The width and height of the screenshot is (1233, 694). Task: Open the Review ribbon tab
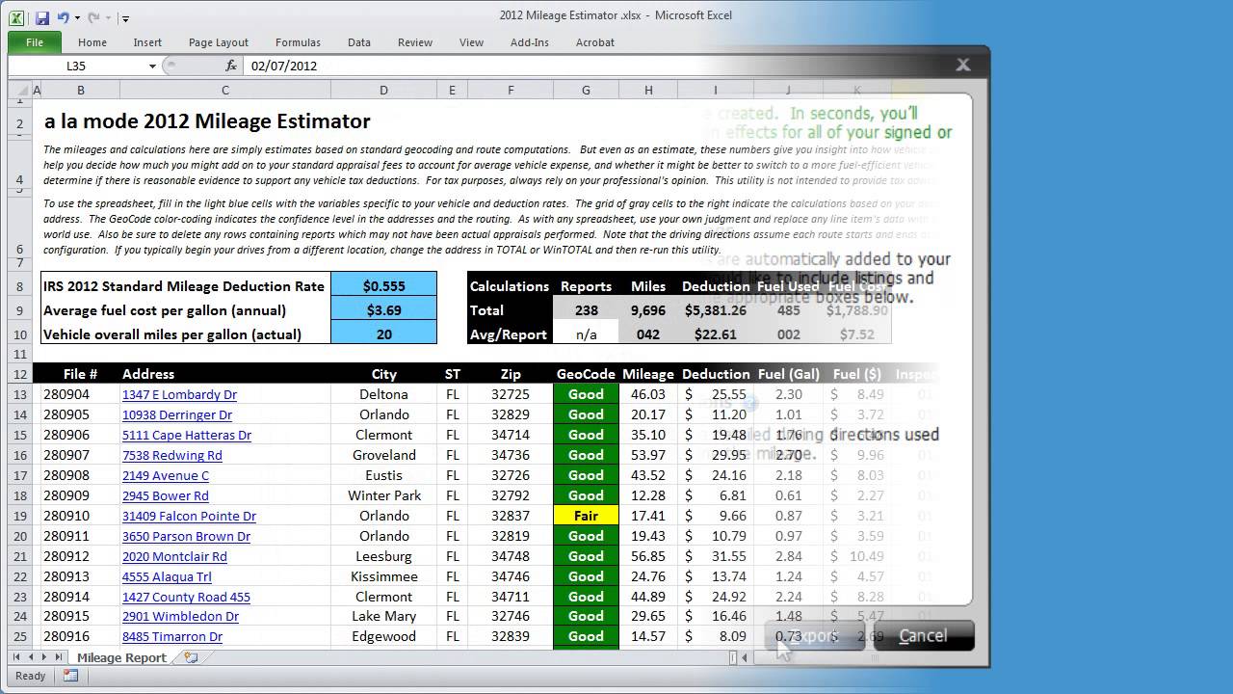[x=415, y=42]
